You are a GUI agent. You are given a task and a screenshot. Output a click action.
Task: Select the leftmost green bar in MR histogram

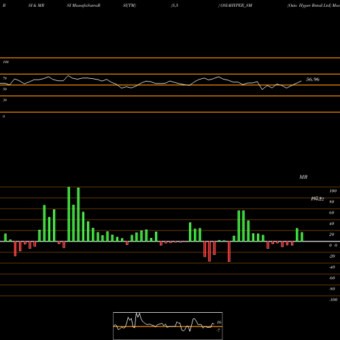5,237
